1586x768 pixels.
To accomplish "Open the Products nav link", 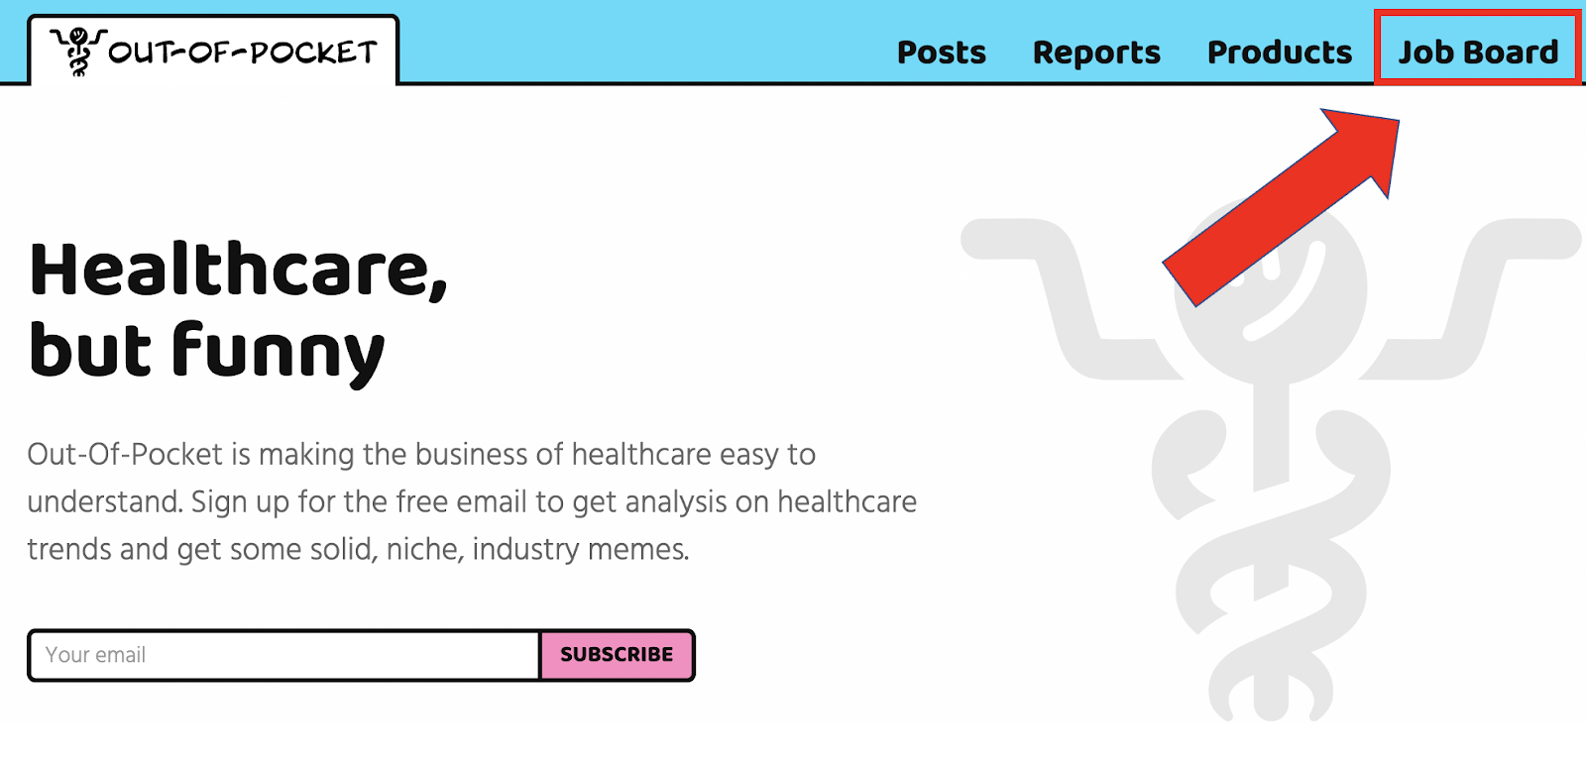I will click(1280, 52).
